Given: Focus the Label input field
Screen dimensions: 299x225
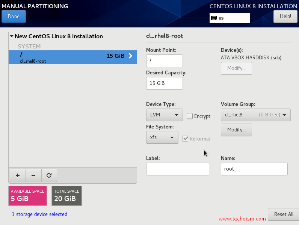Looking at the screenshot, I should 178,169.
